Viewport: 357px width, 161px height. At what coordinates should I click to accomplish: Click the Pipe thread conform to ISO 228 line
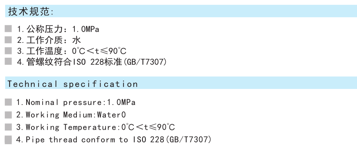(113, 139)
